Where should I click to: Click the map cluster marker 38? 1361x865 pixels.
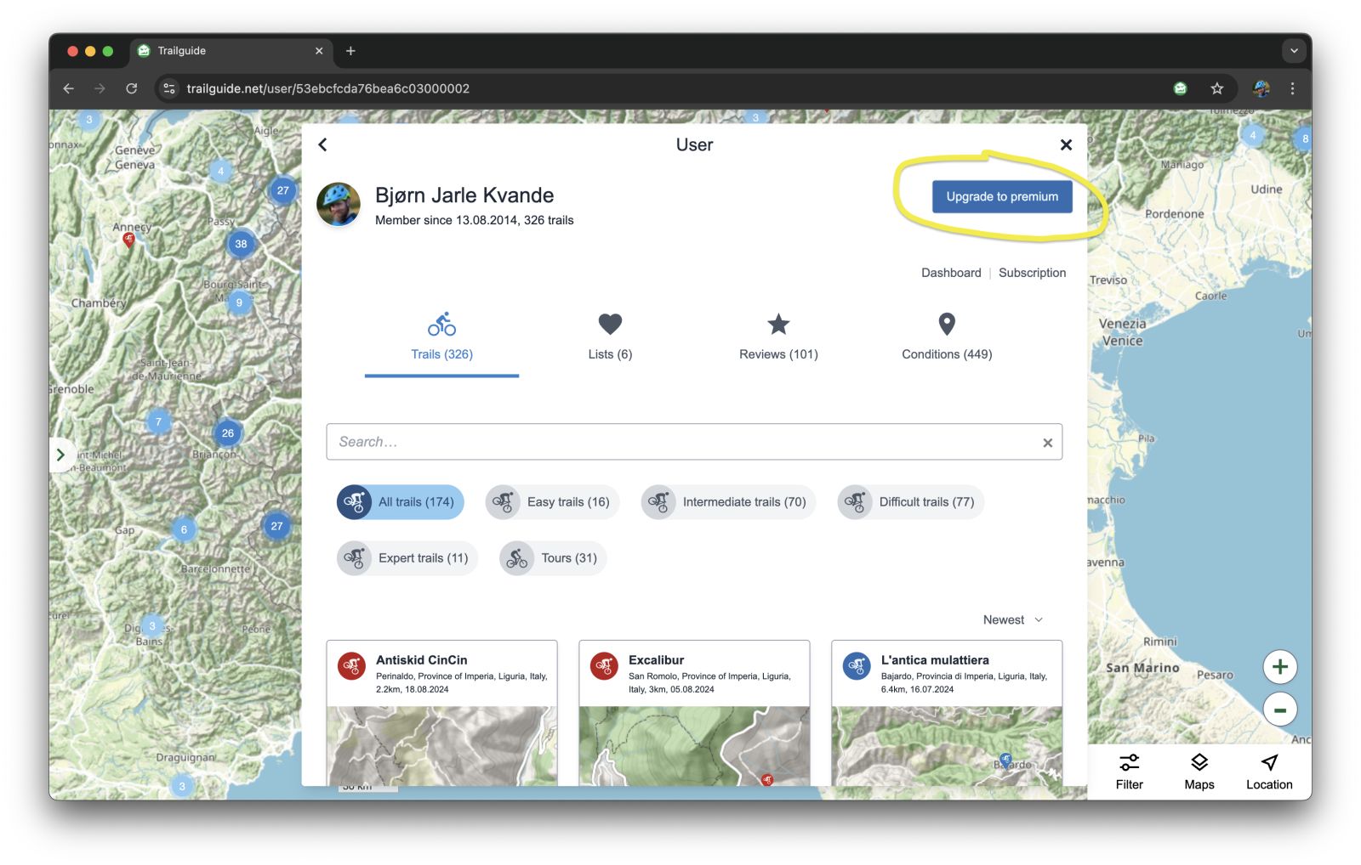click(241, 244)
